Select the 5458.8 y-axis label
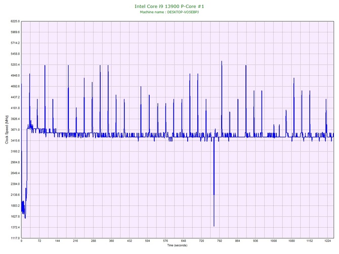The width and height of the screenshot is (339, 254). 15,54
